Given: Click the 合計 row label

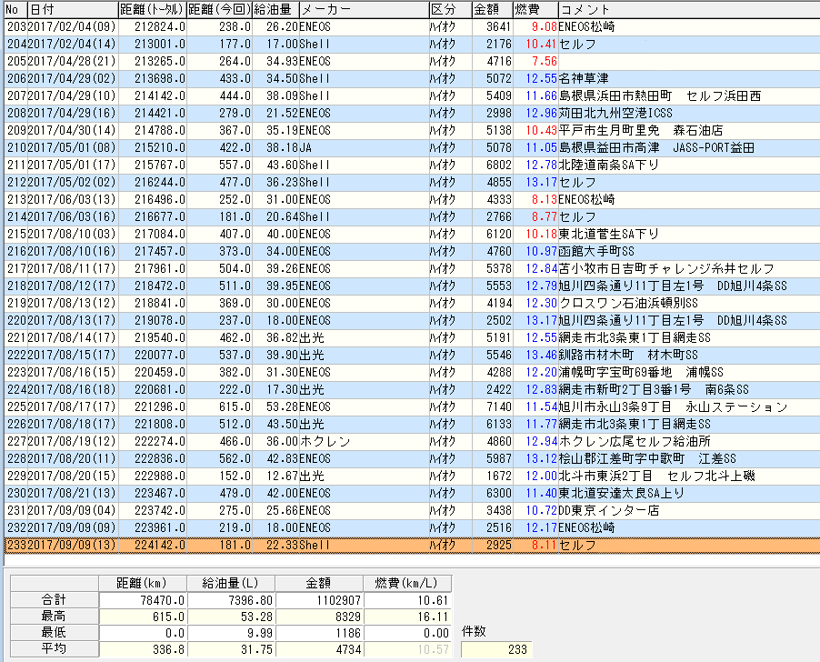Looking at the screenshot, I should coord(55,600).
